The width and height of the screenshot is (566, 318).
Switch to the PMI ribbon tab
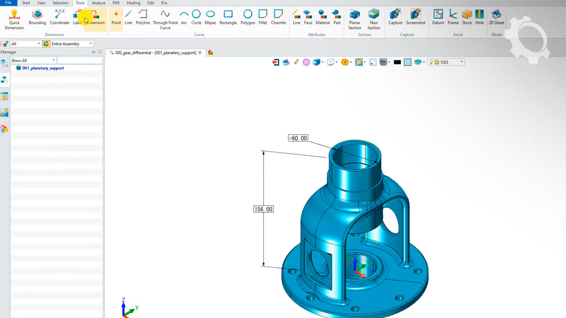116,3
